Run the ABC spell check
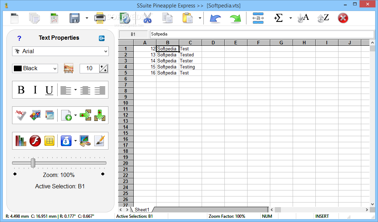 [x=21, y=115]
